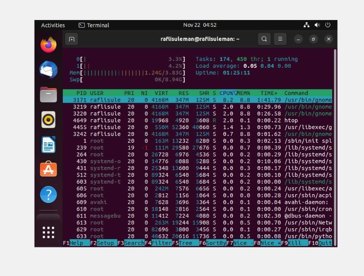This screenshot has height=276, width=364.
Task: Click the volume speaker icon
Action: (317, 25)
